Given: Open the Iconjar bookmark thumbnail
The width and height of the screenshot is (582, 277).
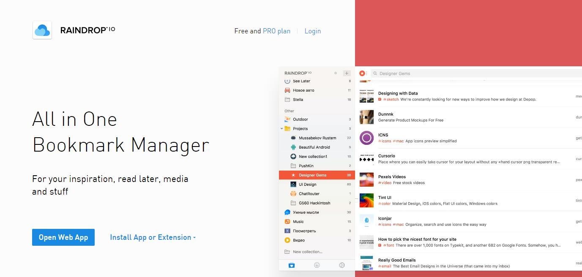Looking at the screenshot, I should tap(366, 221).
